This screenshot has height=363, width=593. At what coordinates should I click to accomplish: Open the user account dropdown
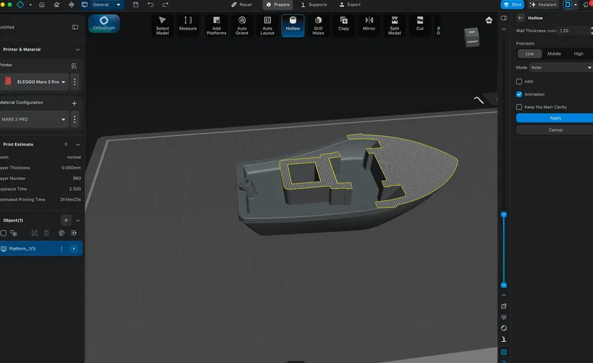click(571, 5)
